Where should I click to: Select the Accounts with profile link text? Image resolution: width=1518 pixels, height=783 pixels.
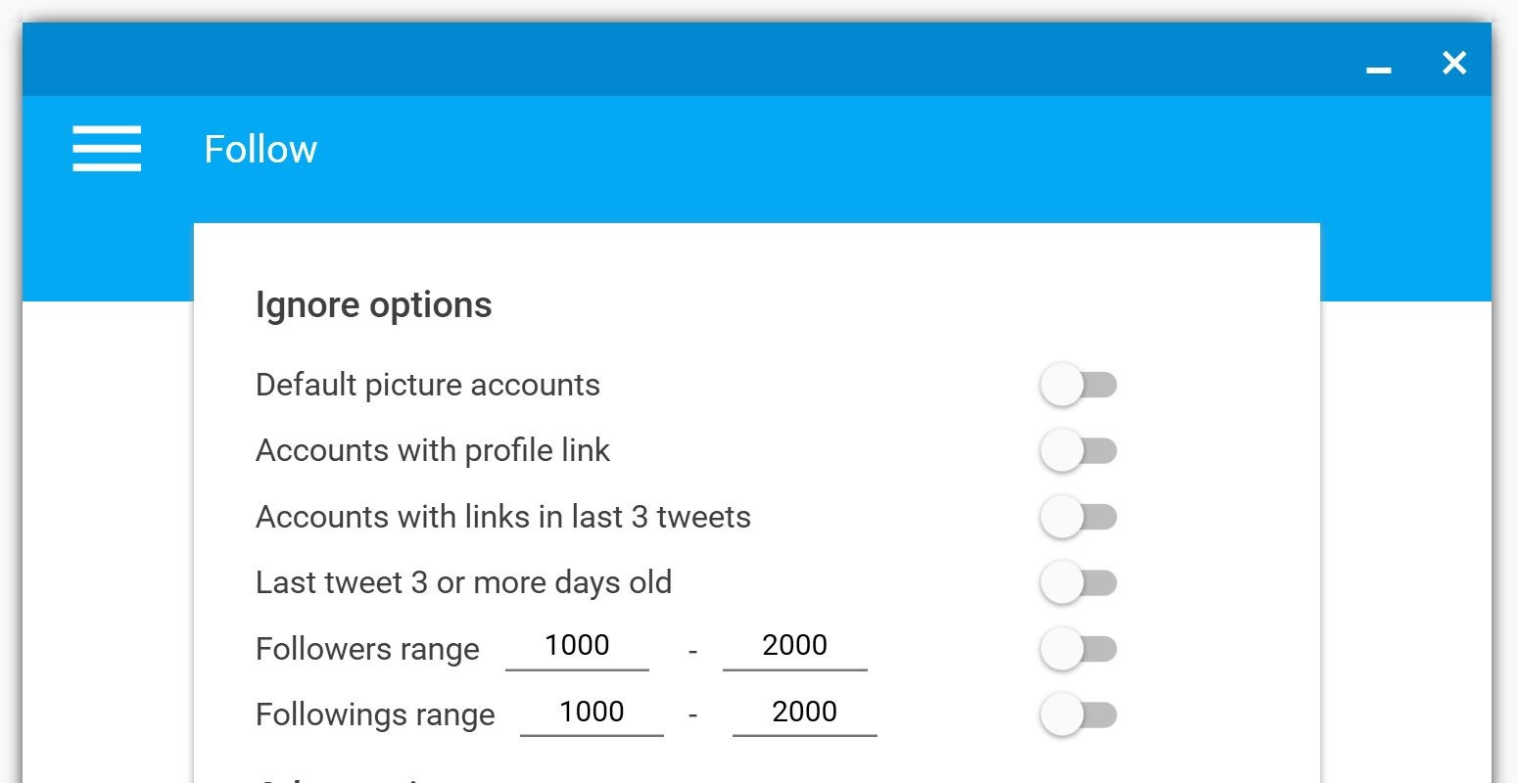click(432, 450)
